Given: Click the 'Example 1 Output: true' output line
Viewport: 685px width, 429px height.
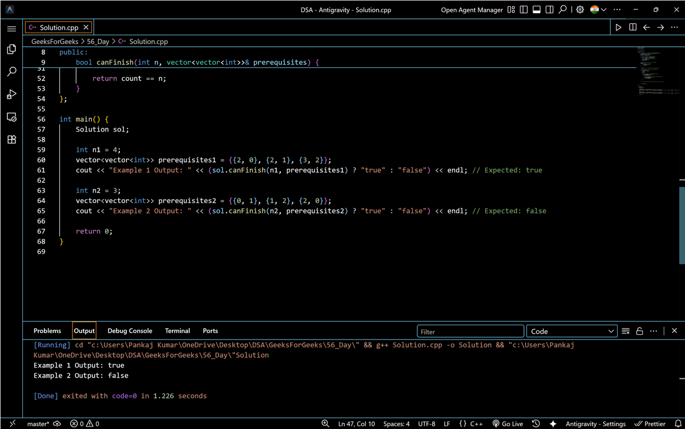Looking at the screenshot, I should tap(79, 365).
